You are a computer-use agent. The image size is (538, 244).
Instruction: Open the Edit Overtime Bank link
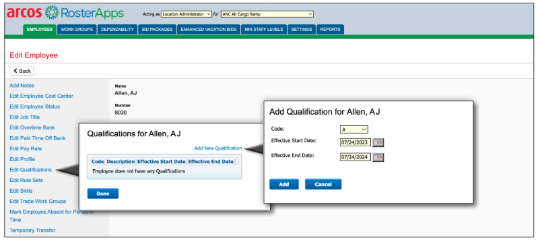(x=32, y=127)
